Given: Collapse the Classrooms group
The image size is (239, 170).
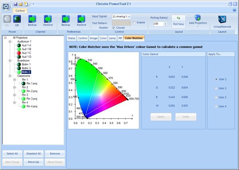Looking at the screenshot, I should [10, 76].
